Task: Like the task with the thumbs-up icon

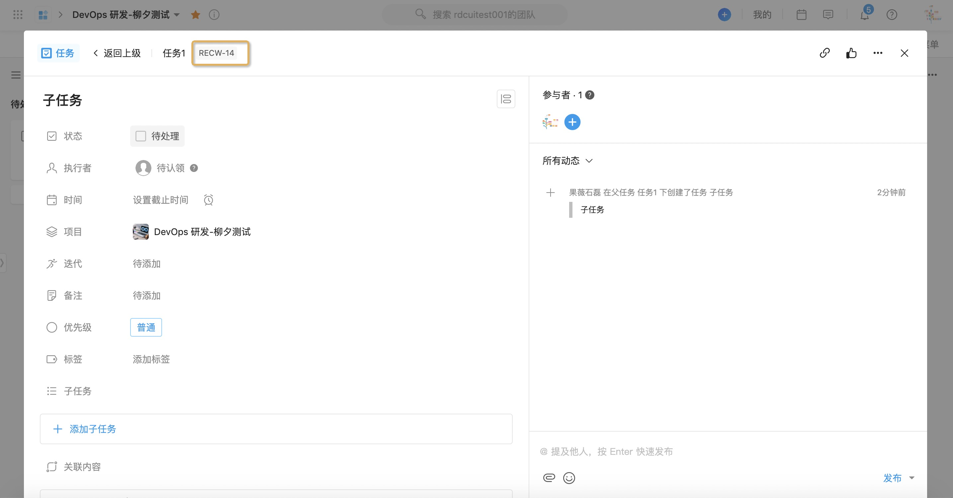Action: (851, 53)
